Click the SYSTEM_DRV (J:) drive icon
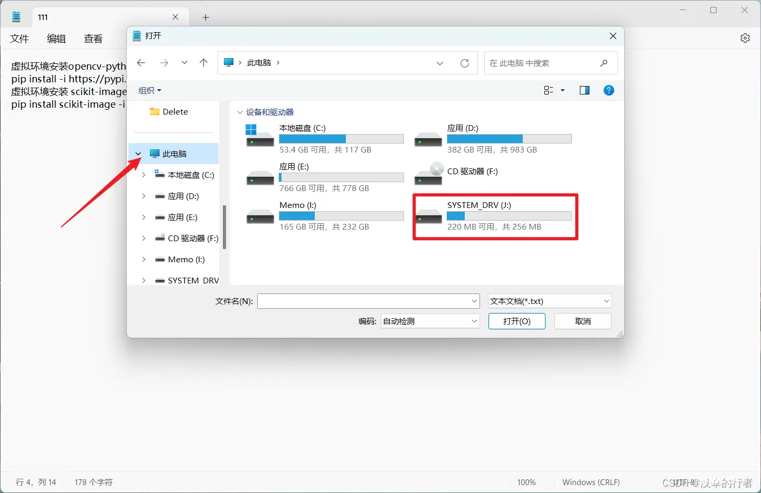761x493 pixels. click(428, 216)
